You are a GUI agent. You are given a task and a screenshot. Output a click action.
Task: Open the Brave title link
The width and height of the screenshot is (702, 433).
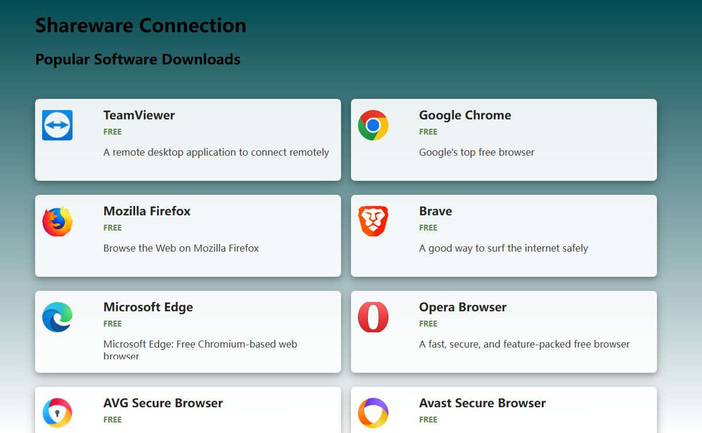[x=436, y=211]
